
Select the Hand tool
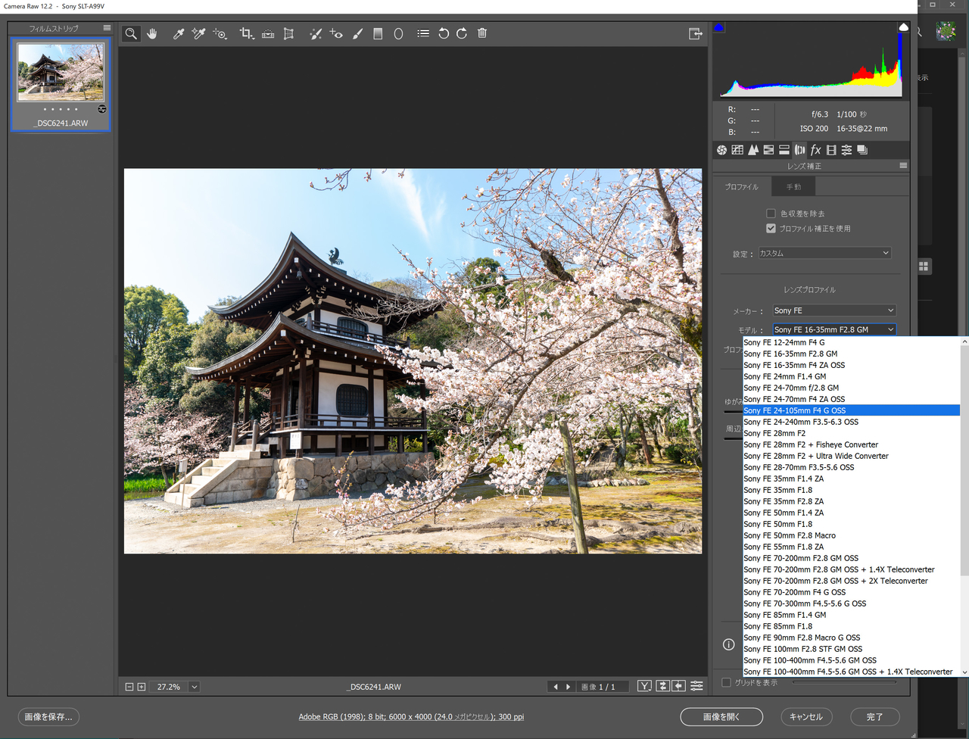click(x=152, y=33)
